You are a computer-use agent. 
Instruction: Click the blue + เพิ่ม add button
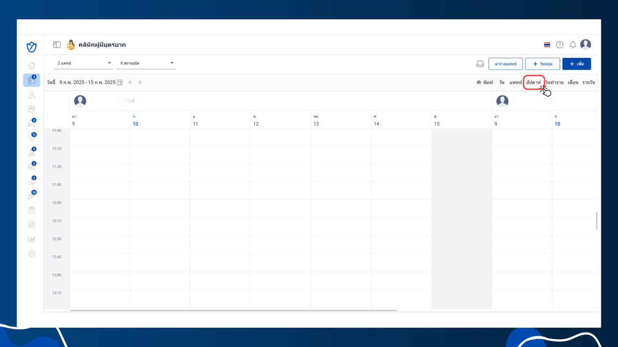click(577, 64)
